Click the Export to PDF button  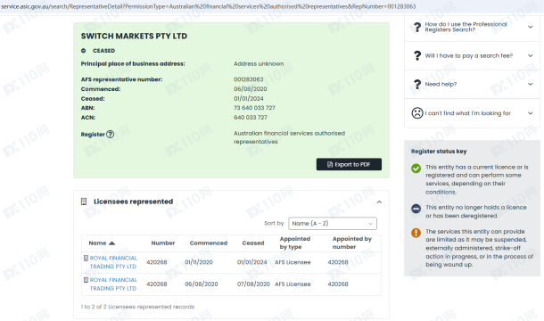349,164
